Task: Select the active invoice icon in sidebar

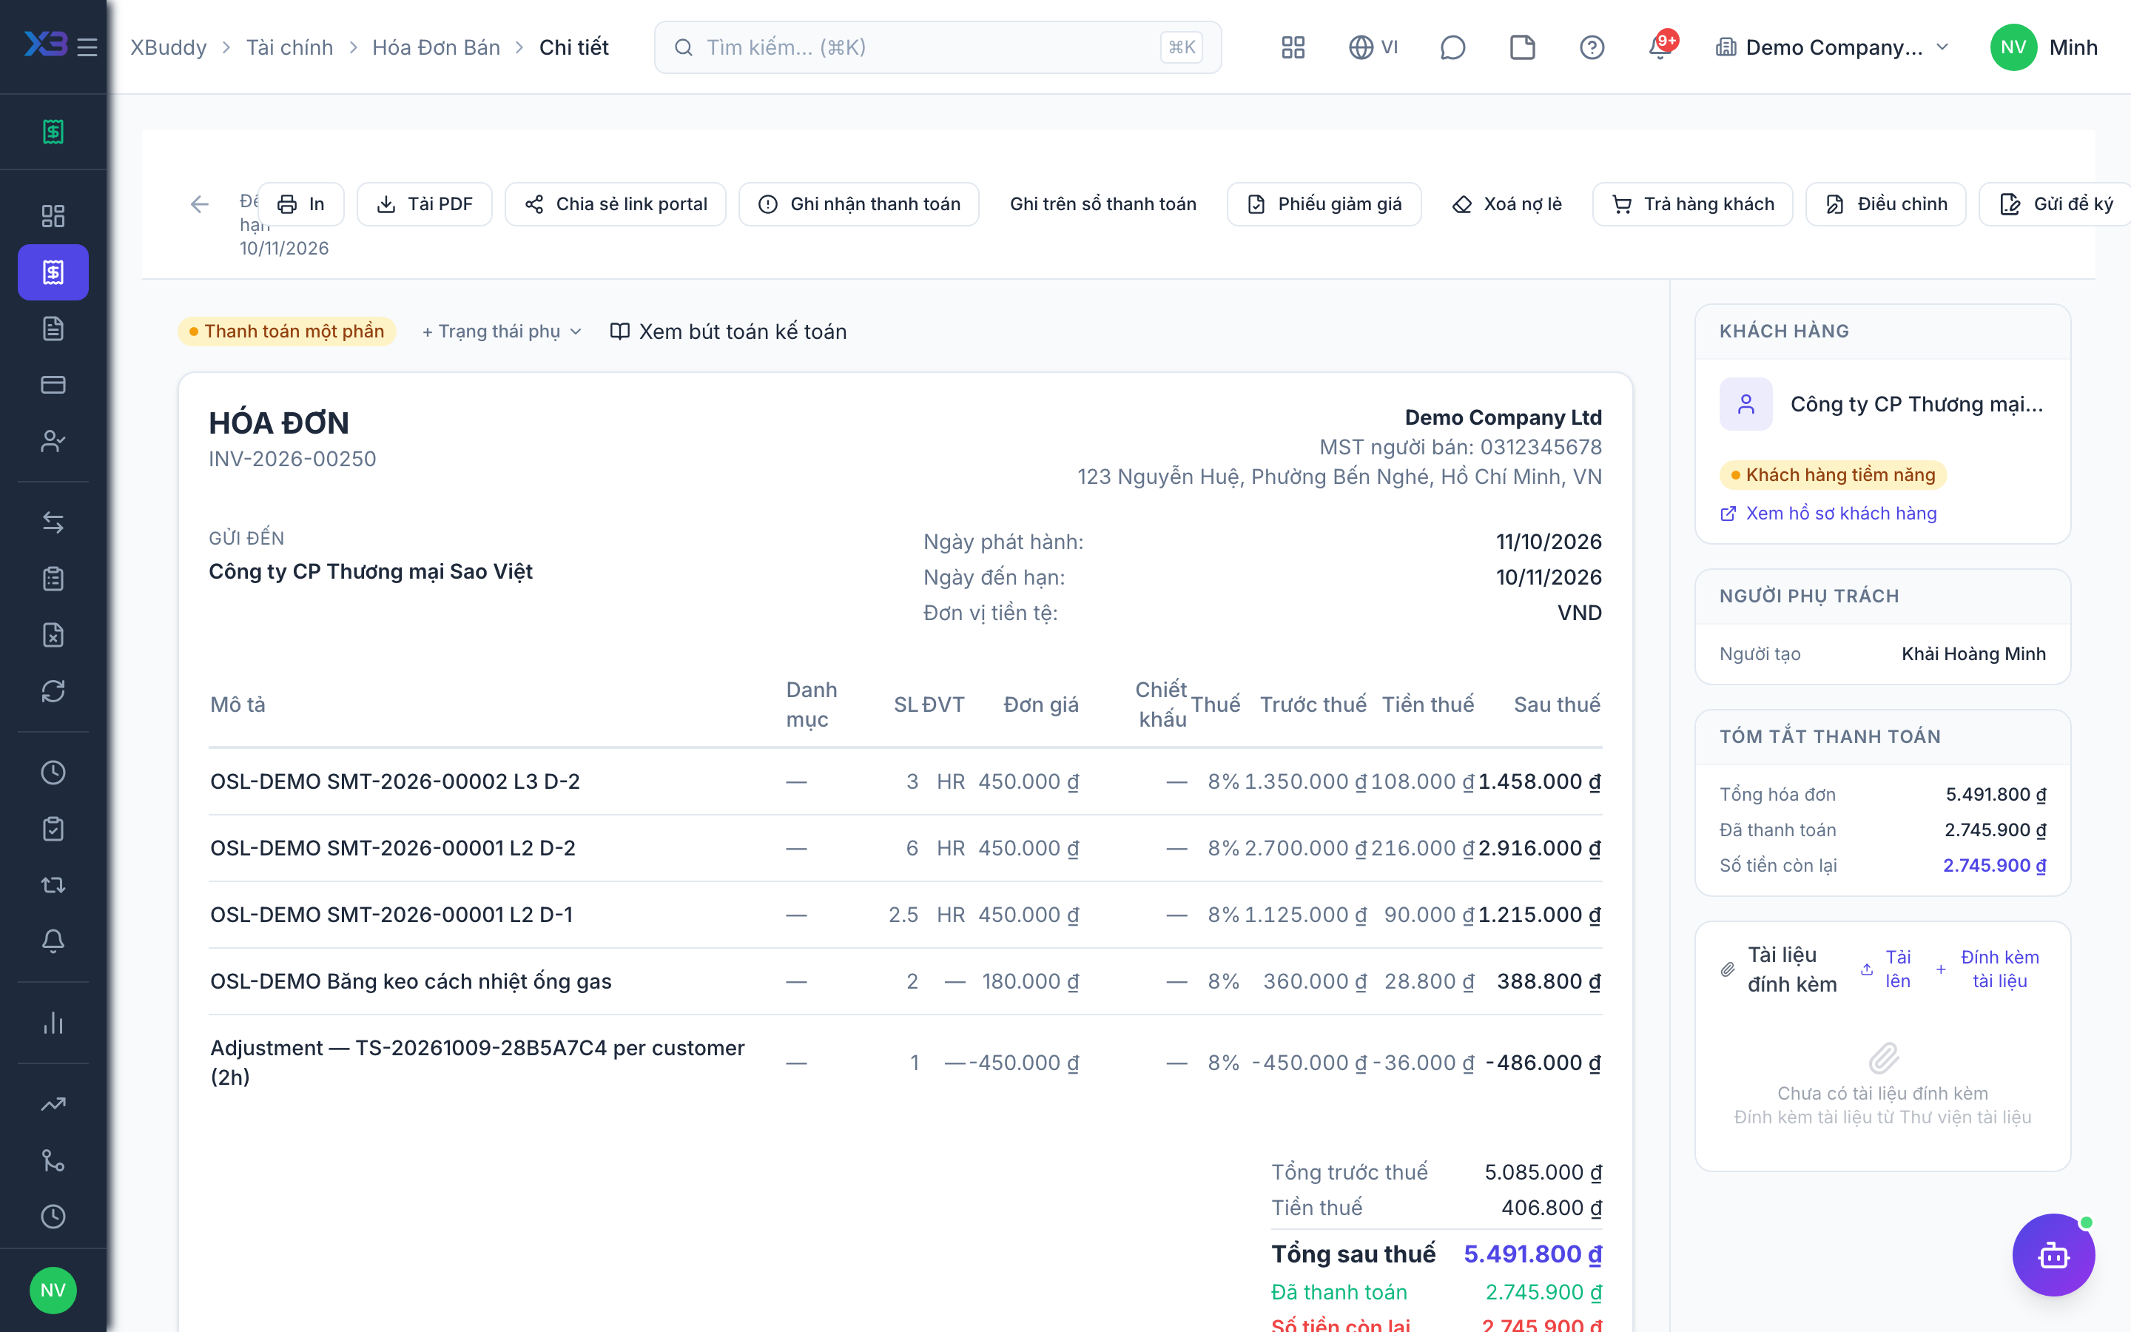Action: [53, 272]
